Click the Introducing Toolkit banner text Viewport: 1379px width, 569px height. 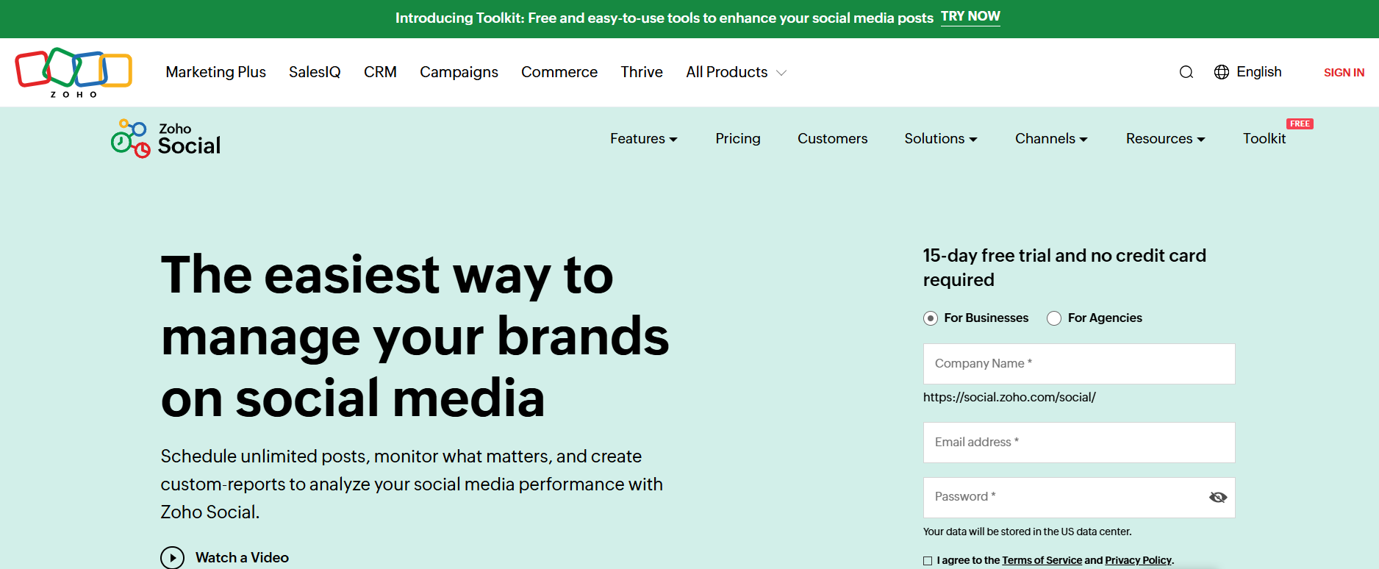664,18
